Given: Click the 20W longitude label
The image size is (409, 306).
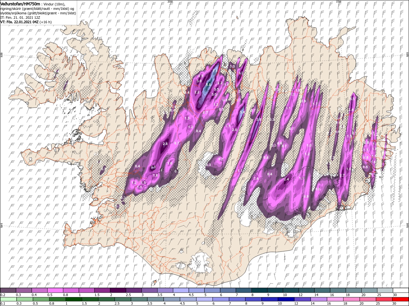Looking at the screenshot, I should coord(170,2).
